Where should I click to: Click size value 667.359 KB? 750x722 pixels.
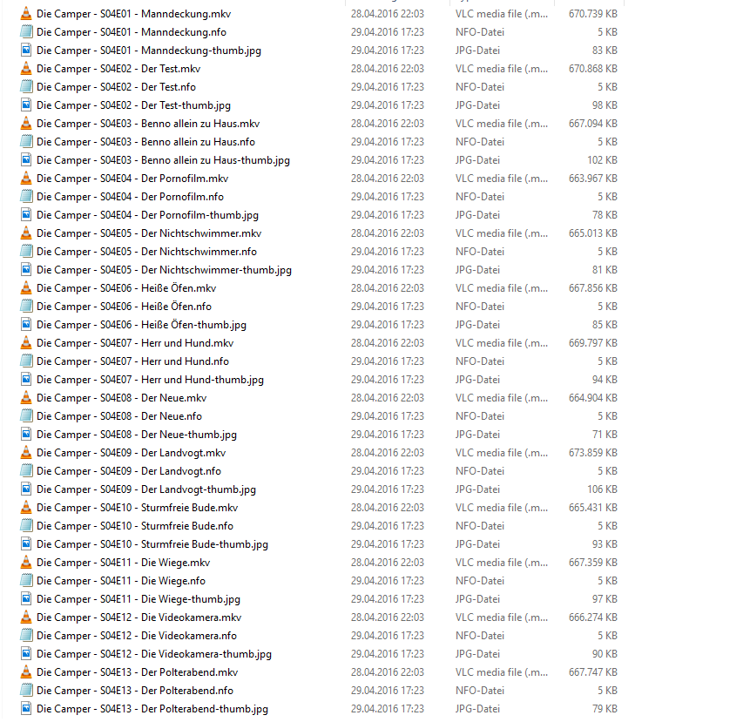[x=592, y=563]
